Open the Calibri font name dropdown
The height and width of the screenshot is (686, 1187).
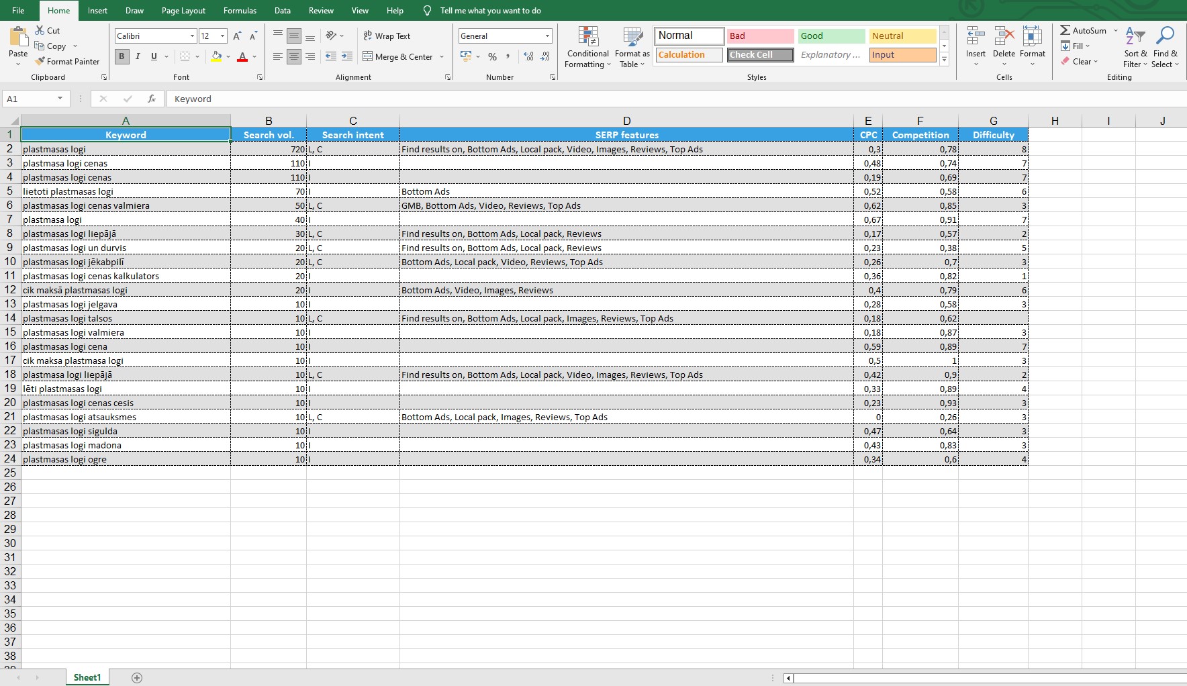pos(192,36)
